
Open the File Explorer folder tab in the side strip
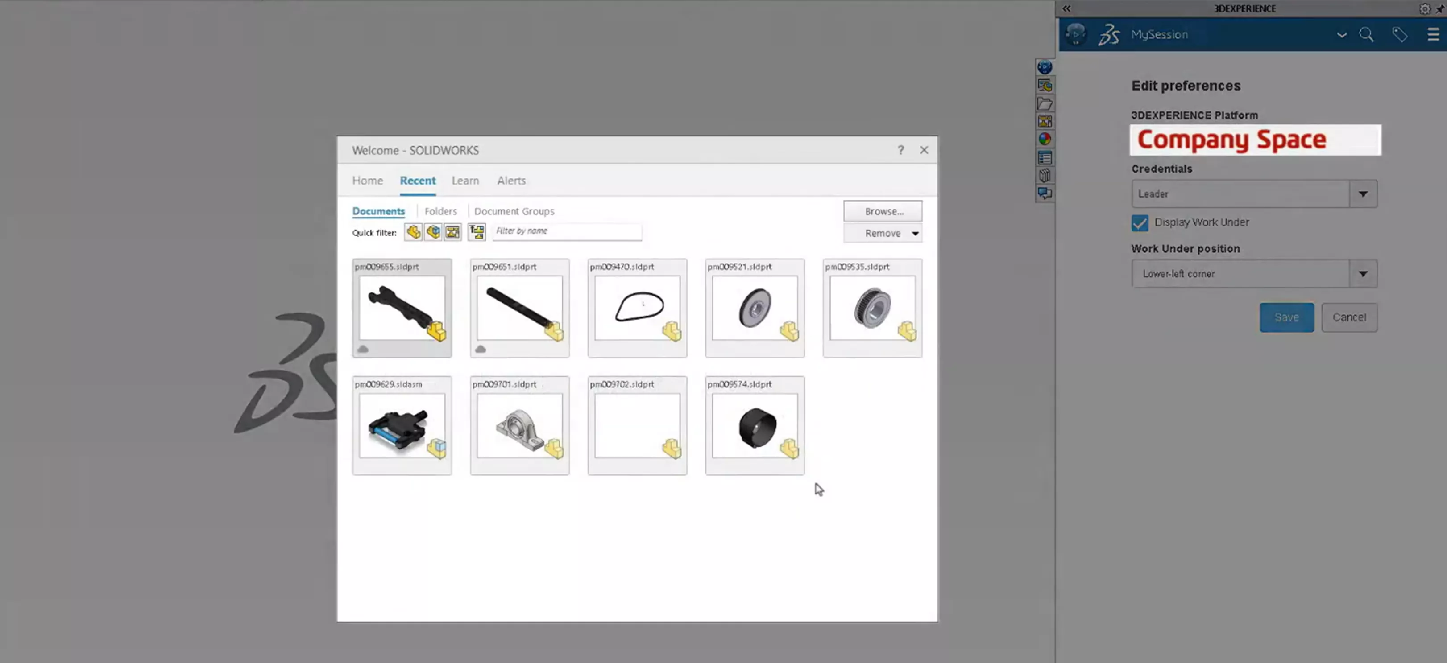pos(1044,104)
